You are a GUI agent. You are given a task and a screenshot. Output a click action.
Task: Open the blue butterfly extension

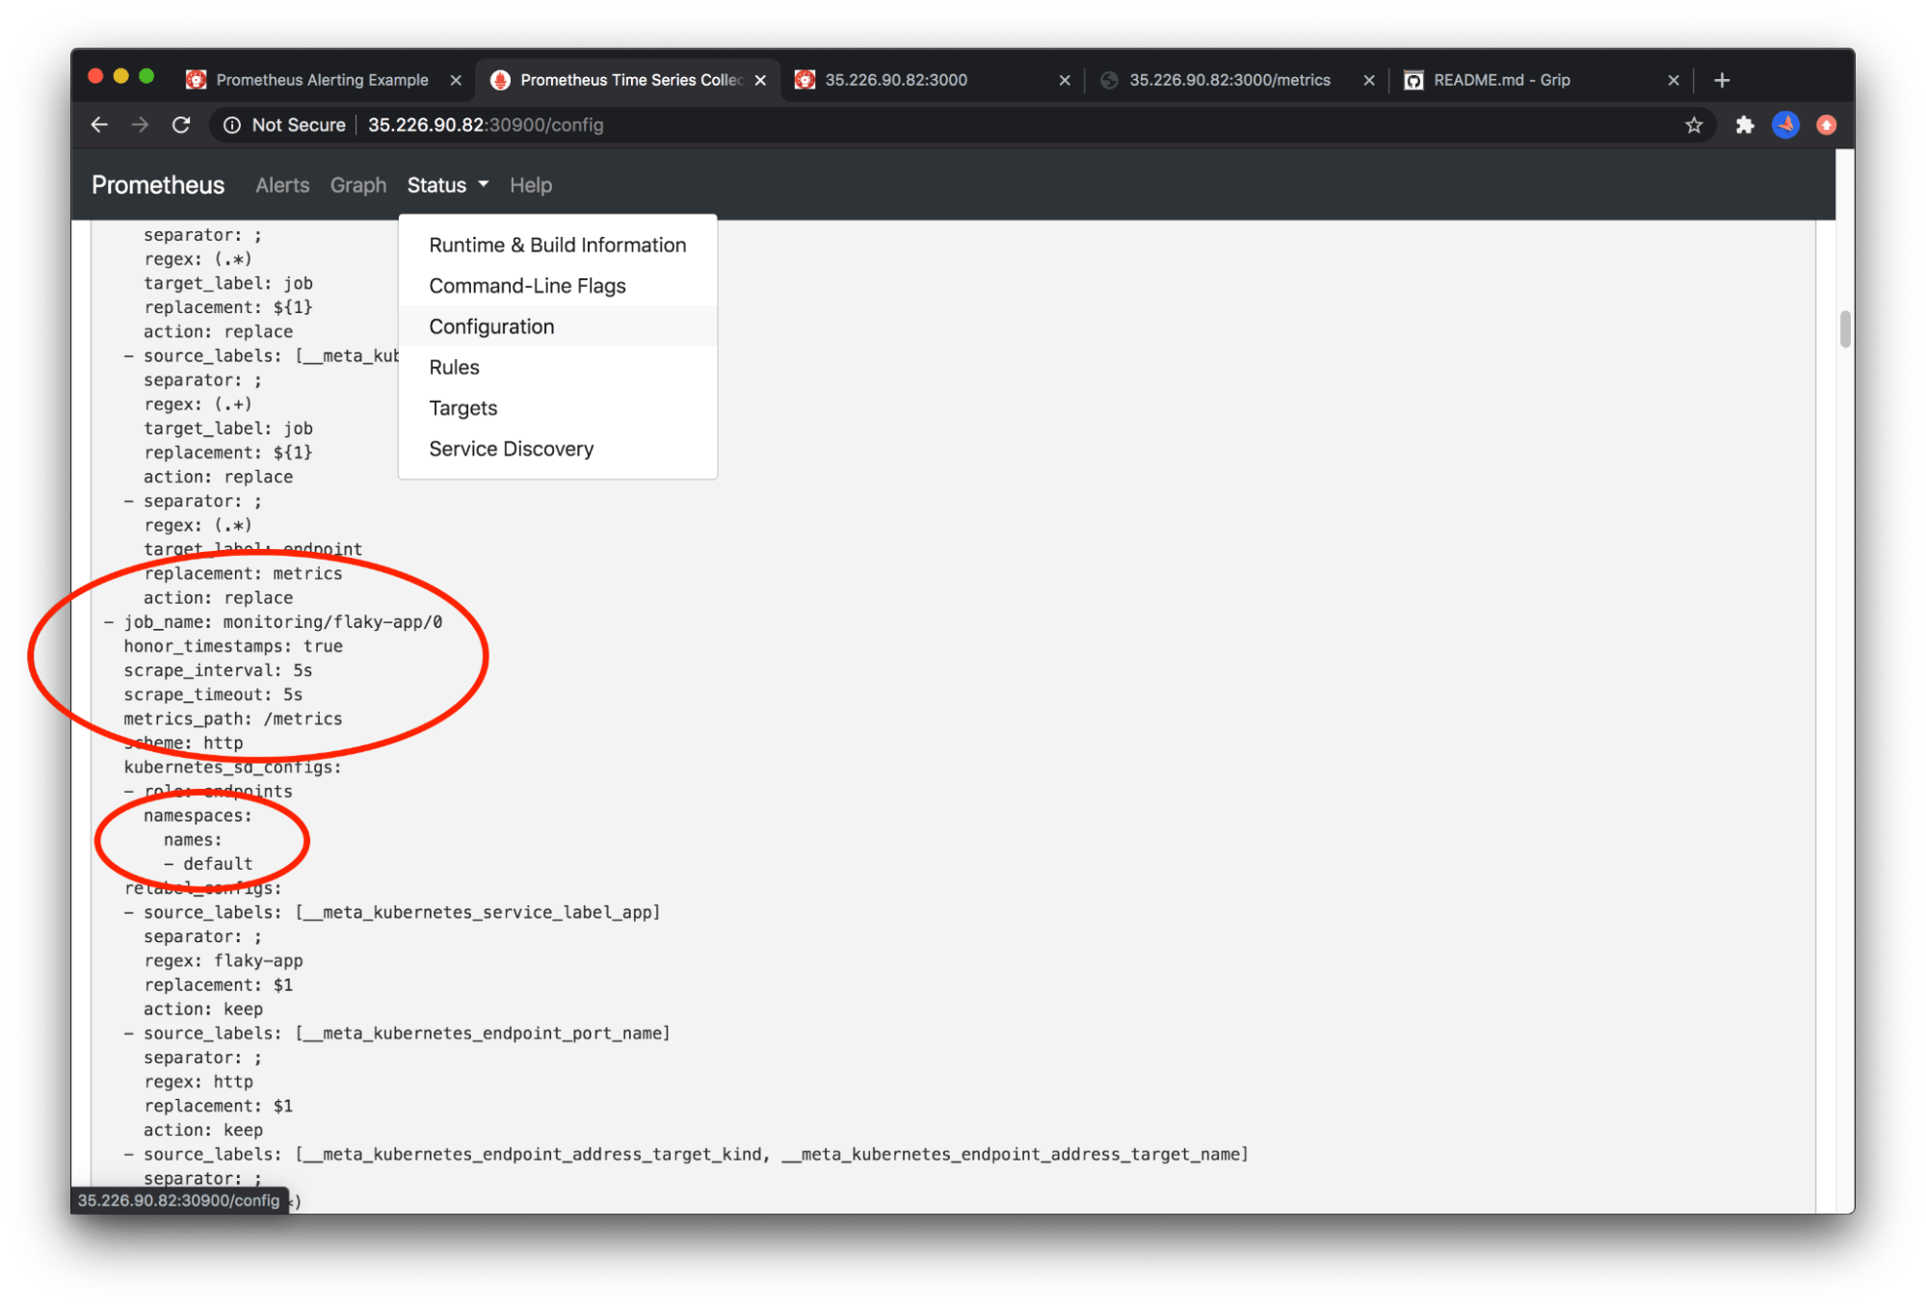point(1784,124)
